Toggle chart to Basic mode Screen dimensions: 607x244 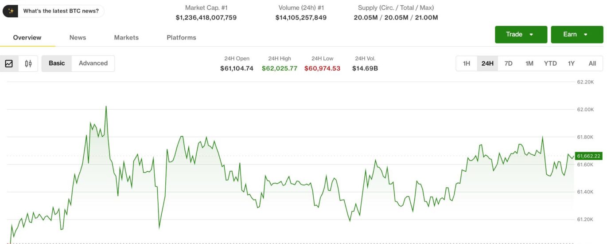57,63
